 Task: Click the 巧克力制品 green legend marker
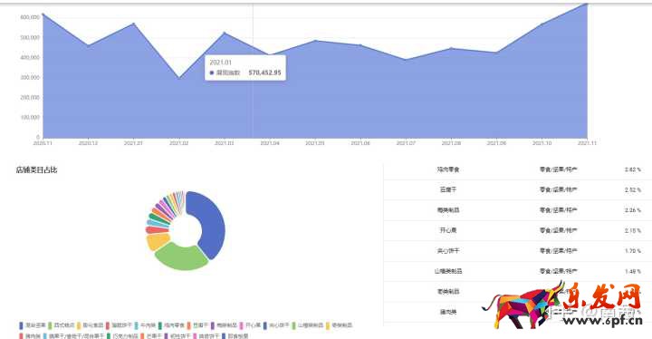109,336
